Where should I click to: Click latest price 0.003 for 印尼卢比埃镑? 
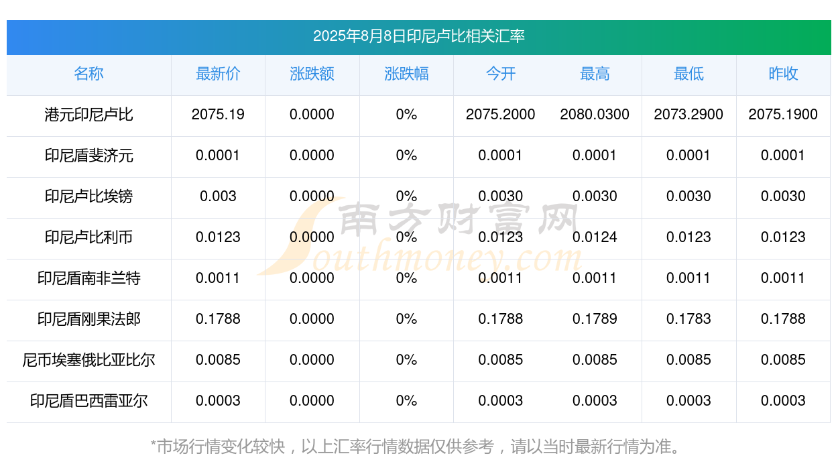[x=218, y=196]
